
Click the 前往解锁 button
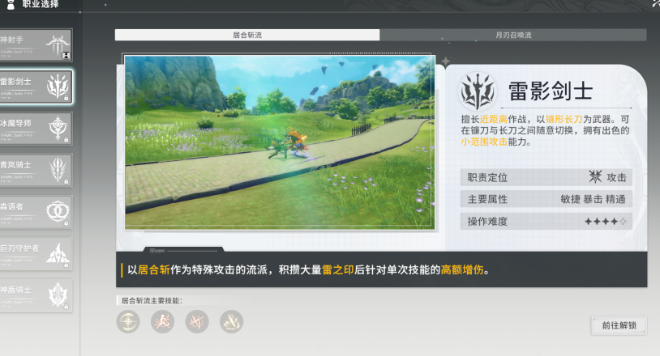[x=619, y=325]
